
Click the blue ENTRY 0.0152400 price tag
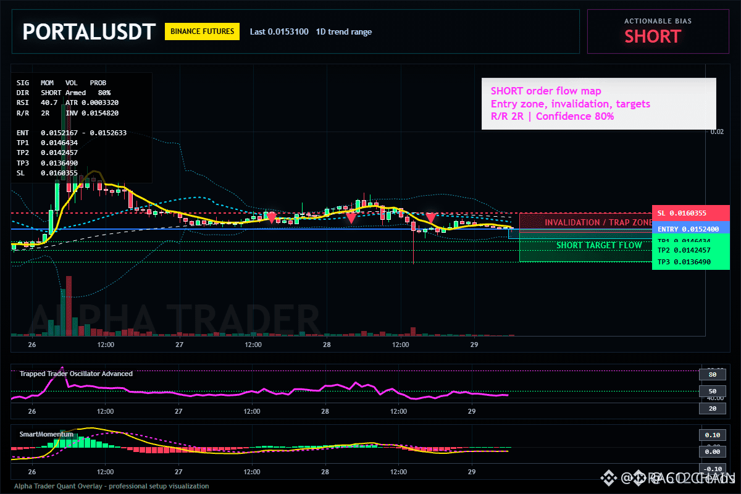click(691, 228)
